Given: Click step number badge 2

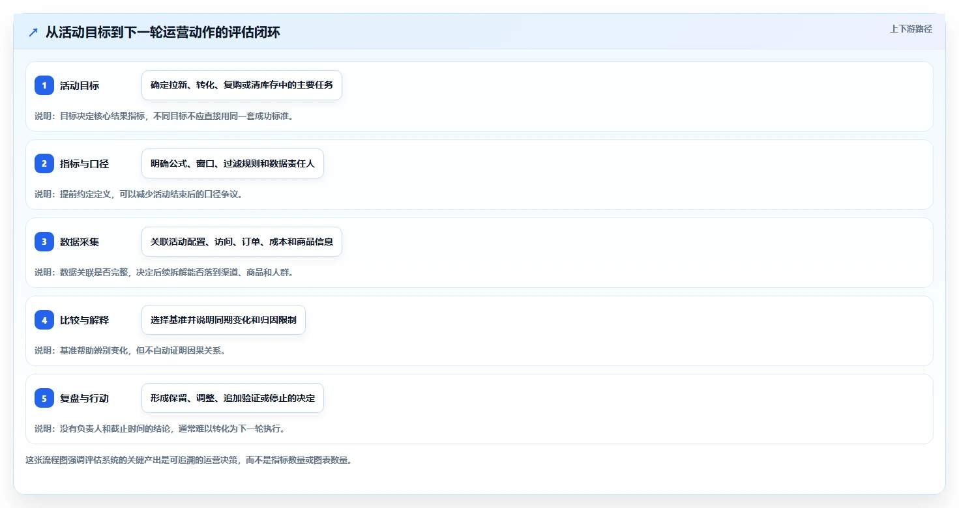Looking at the screenshot, I should click(x=44, y=163).
